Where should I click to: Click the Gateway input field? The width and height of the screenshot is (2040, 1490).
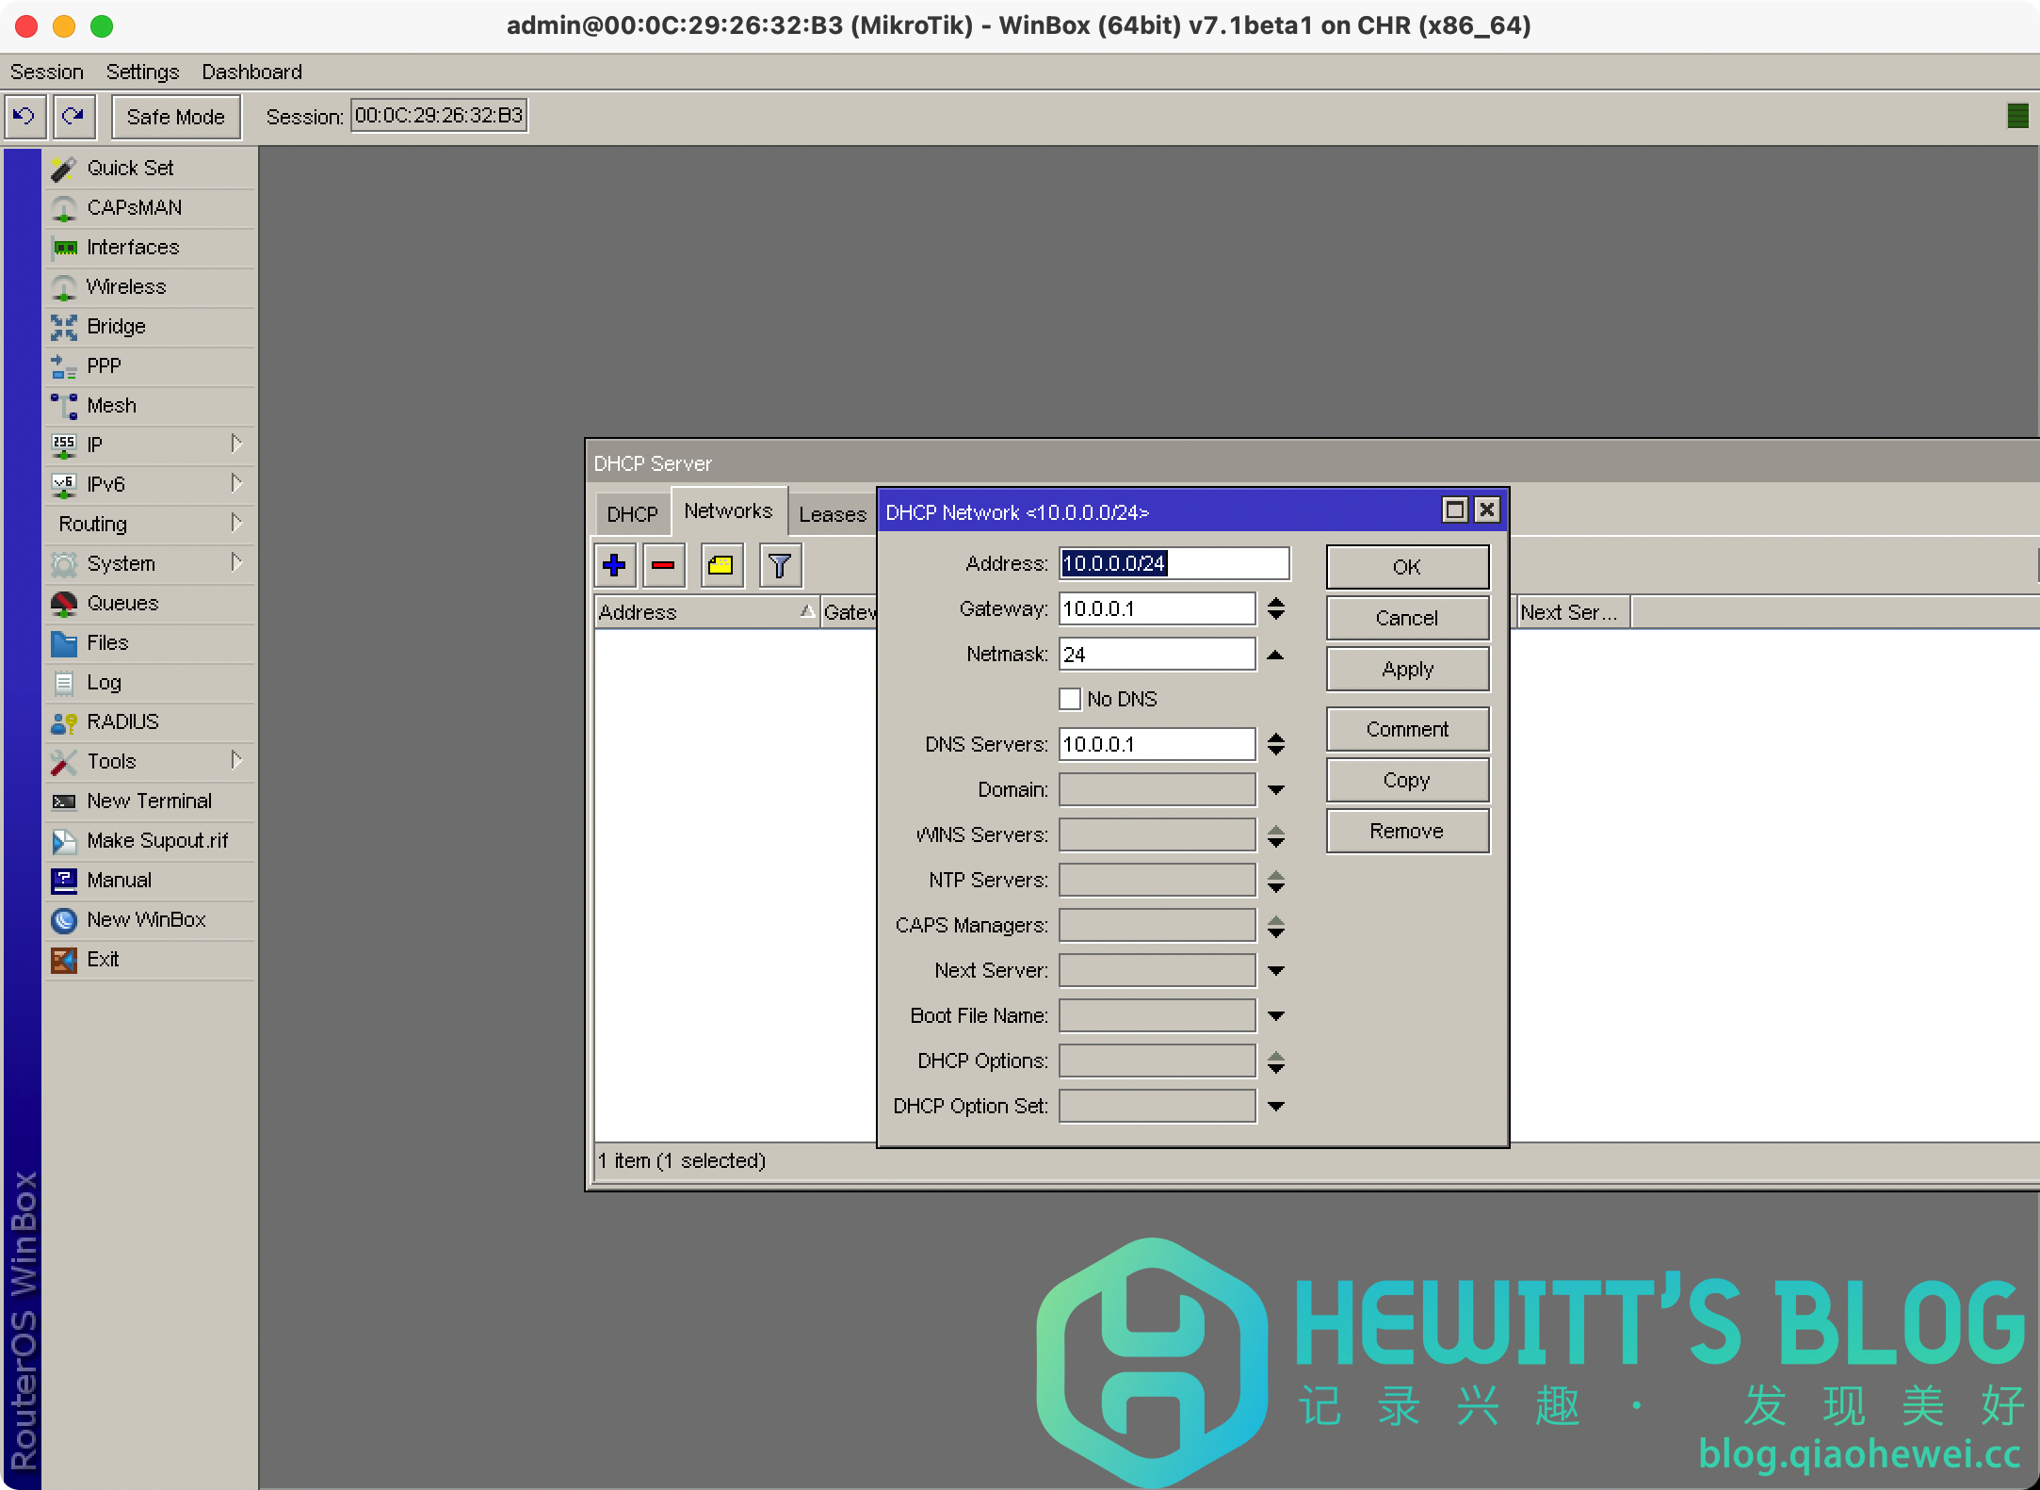(1157, 608)
